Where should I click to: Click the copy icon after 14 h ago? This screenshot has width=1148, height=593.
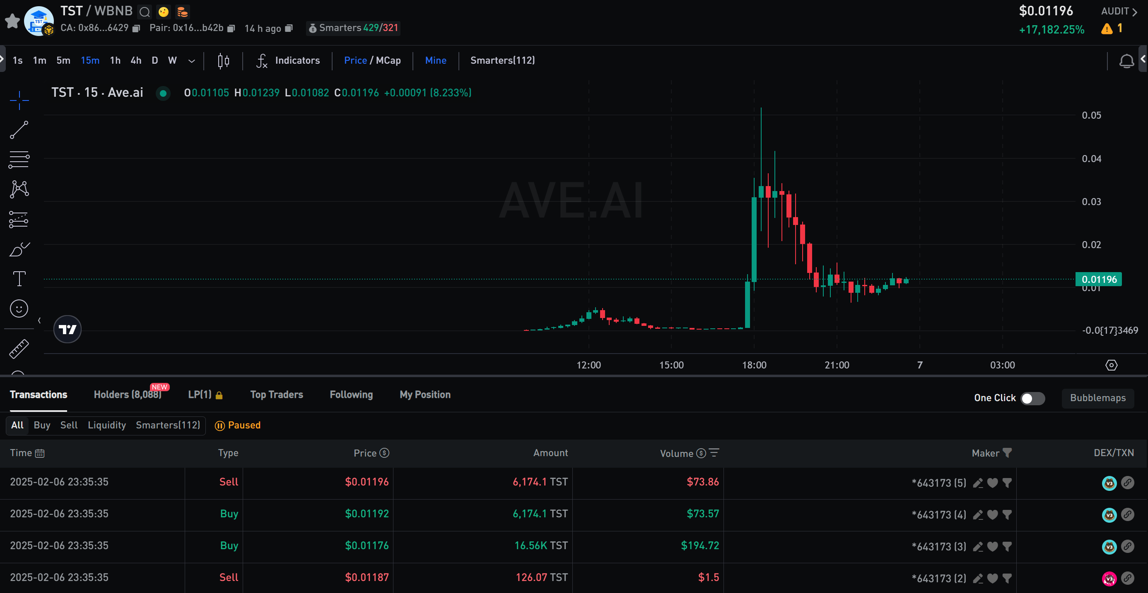click(289, 29)
